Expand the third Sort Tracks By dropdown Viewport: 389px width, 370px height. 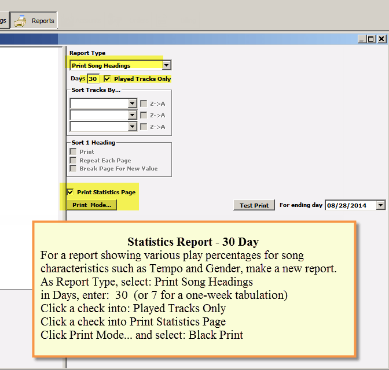tap(133, 127)
